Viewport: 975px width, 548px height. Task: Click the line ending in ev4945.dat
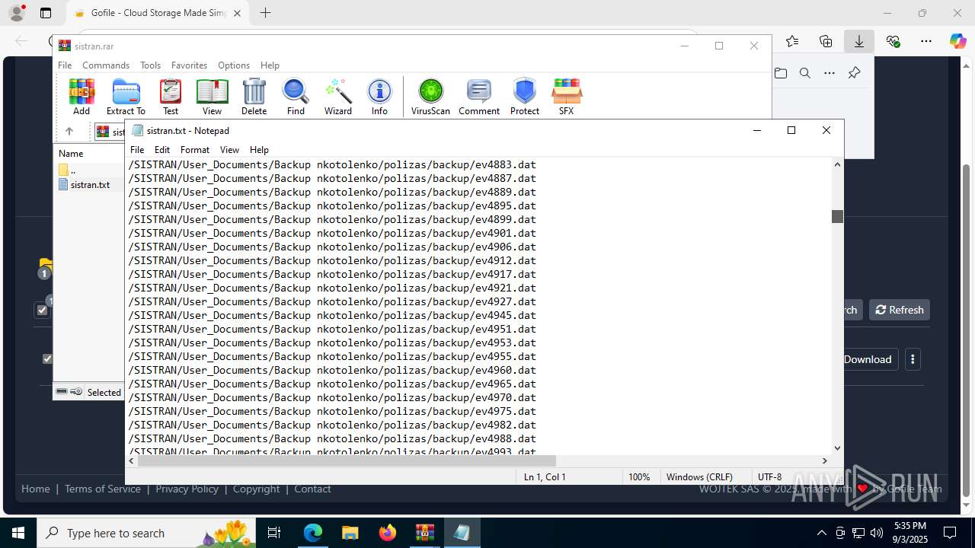[332, 315]
